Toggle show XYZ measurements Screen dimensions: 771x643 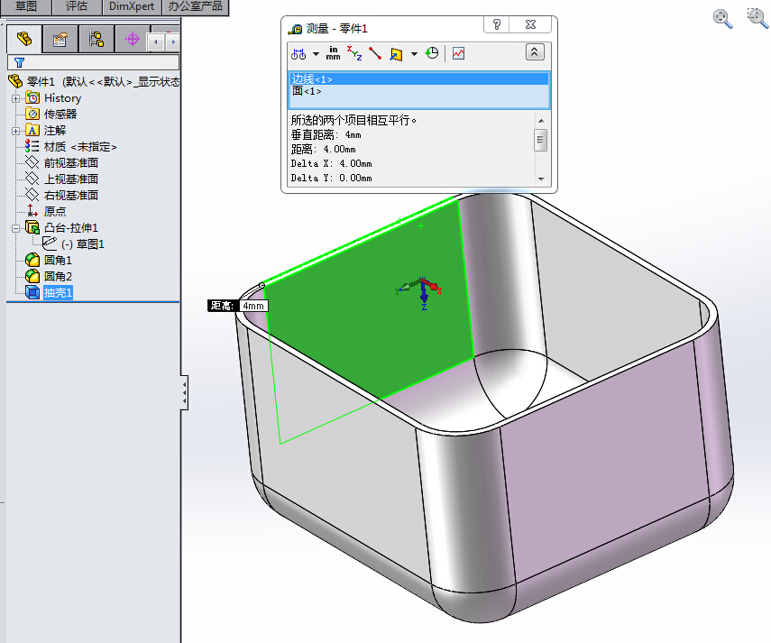353,54
